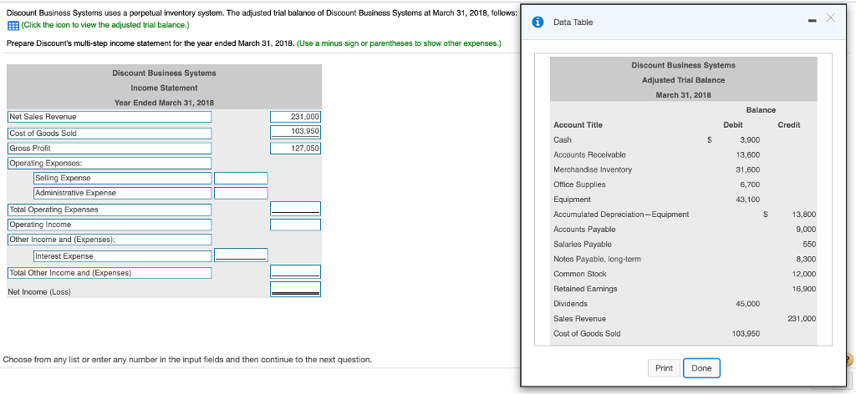
Task: Click the 'Retained Earnings' account title
Action: coord(585,289)
